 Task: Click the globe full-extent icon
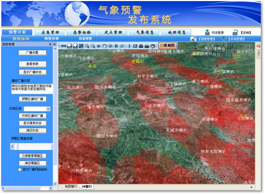click(x=99, y=46)
